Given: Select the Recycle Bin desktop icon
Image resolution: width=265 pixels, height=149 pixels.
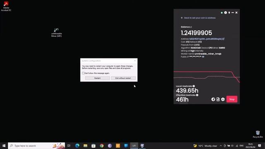Looking at the screenshot, I should [258, 134].
